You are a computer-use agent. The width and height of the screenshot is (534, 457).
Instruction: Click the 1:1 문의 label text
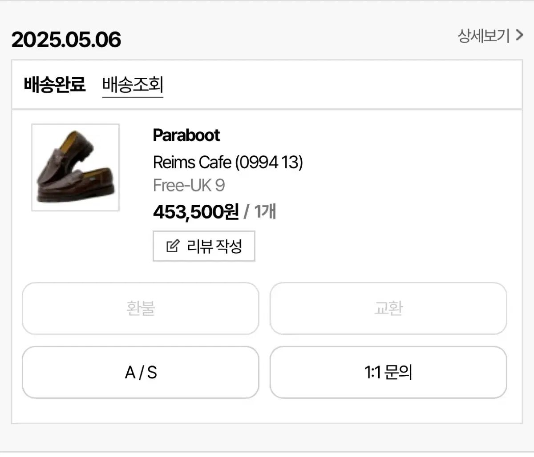[388, 372]
